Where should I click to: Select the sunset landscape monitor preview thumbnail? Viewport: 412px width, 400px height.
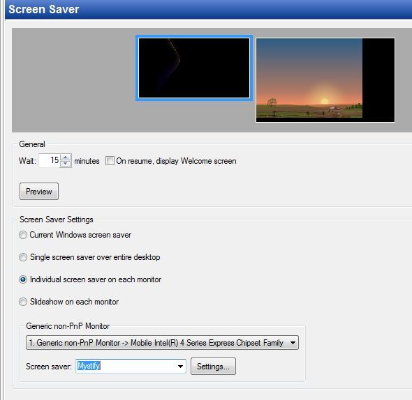(325, 80)
